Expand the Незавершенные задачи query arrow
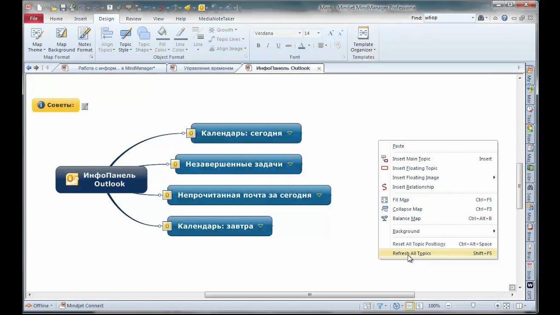Viewport: 560px width, 315px height. [x=290, y=164]
